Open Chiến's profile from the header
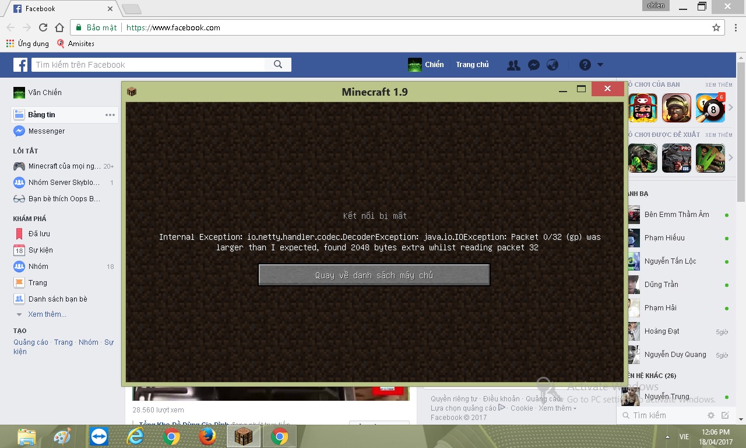 (426, 65)
